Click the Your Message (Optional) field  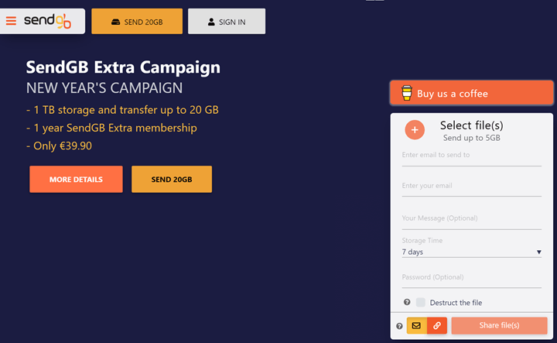point(471,221)
